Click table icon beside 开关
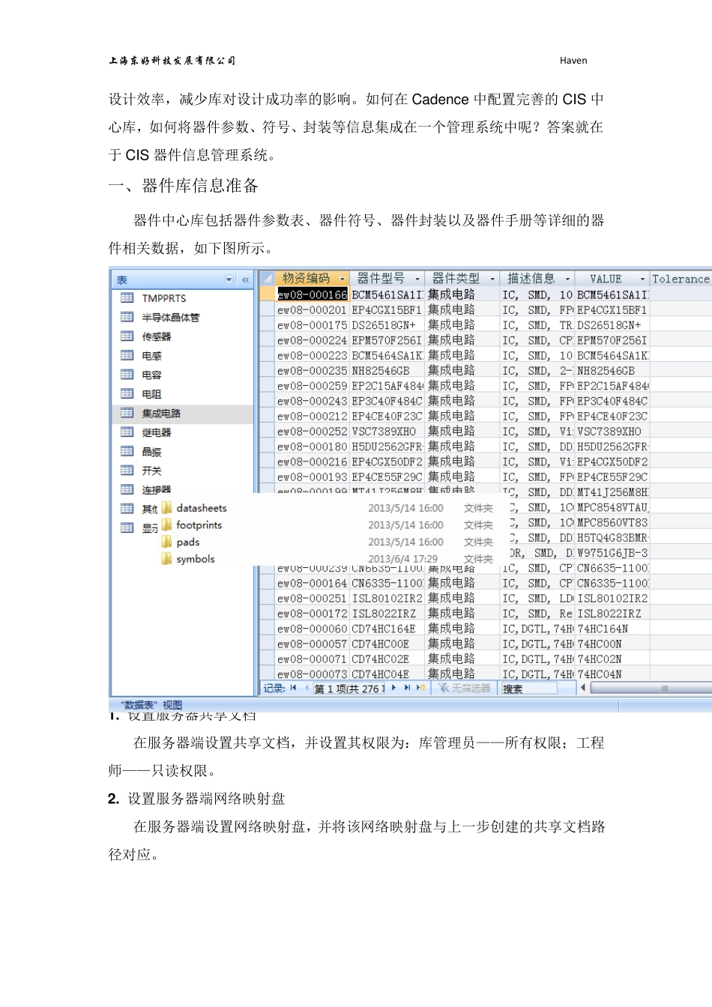 (127, 471)
